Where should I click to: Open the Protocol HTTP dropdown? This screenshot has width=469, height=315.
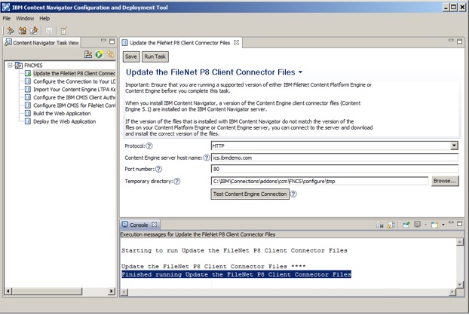click(x=454, y=145)
